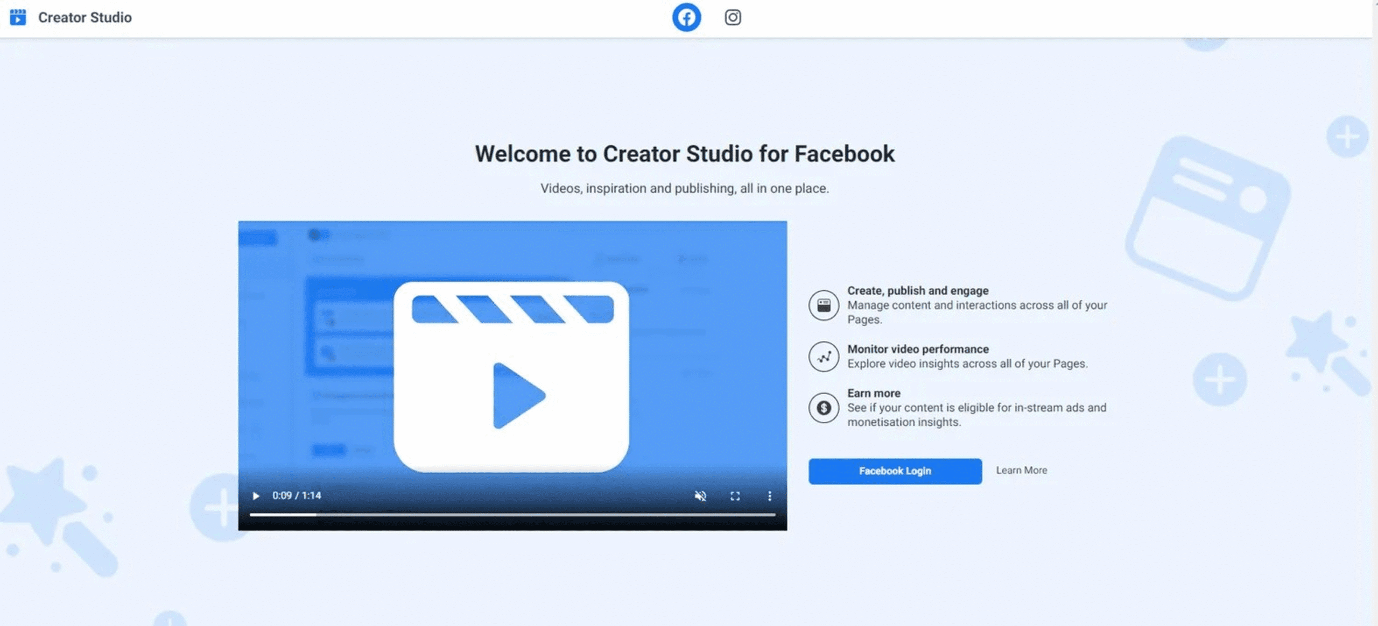Enter fullscreen video mode
The height and width of the screenshot is (626, 1378).
[735, 496]
